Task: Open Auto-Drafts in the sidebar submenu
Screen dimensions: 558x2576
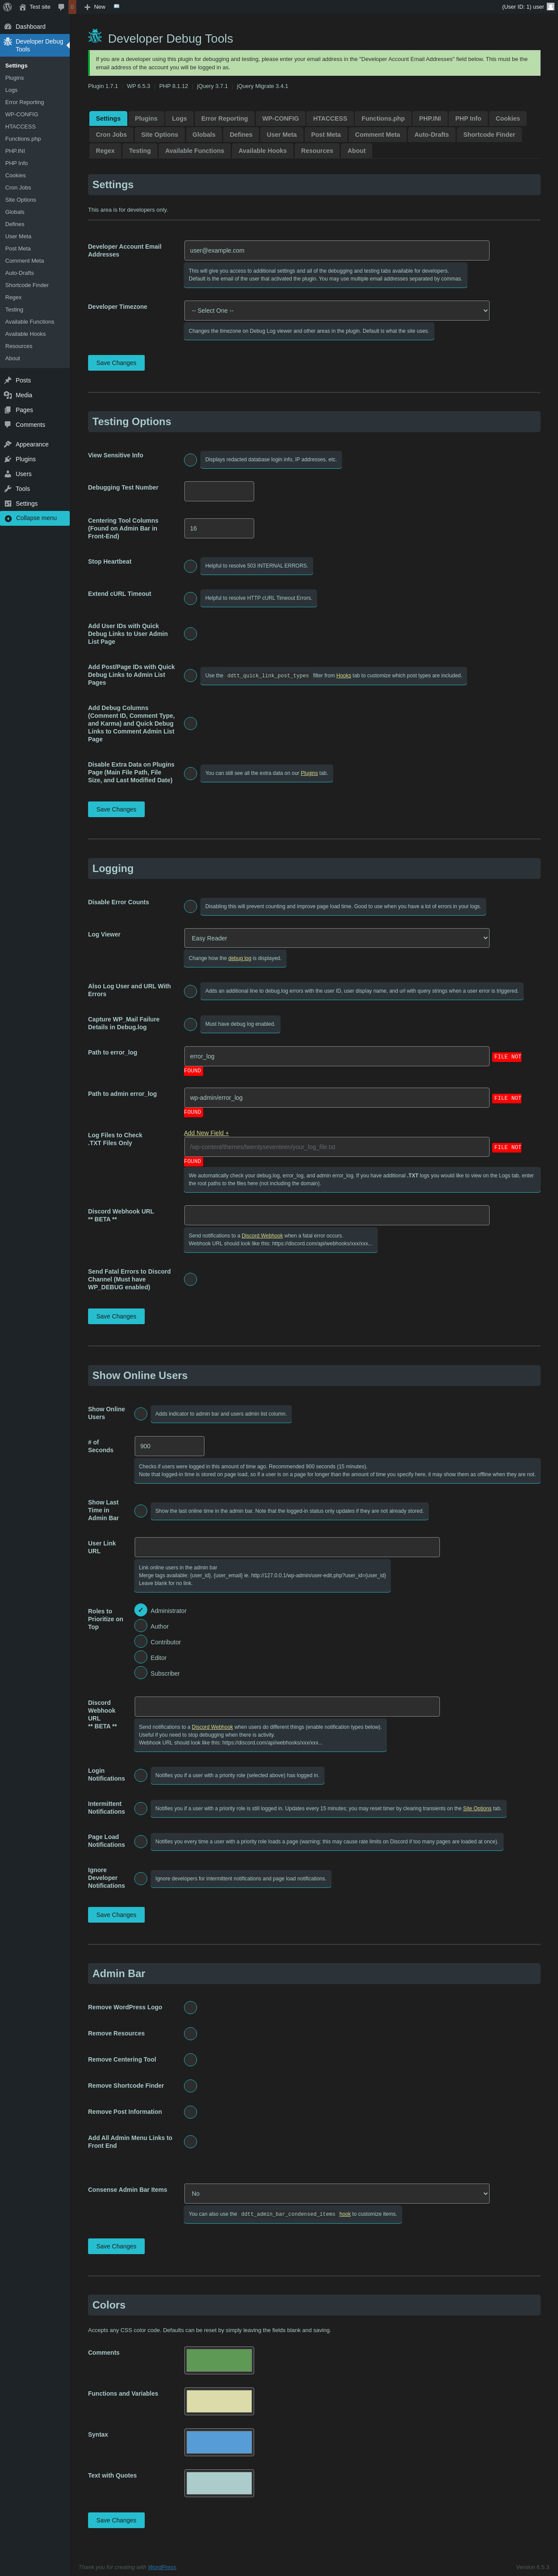Action: [x=19, y=273]
